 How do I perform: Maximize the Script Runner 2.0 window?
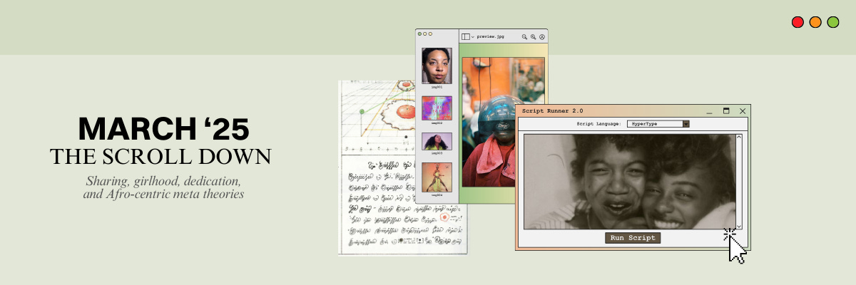[x=726, y=111]
